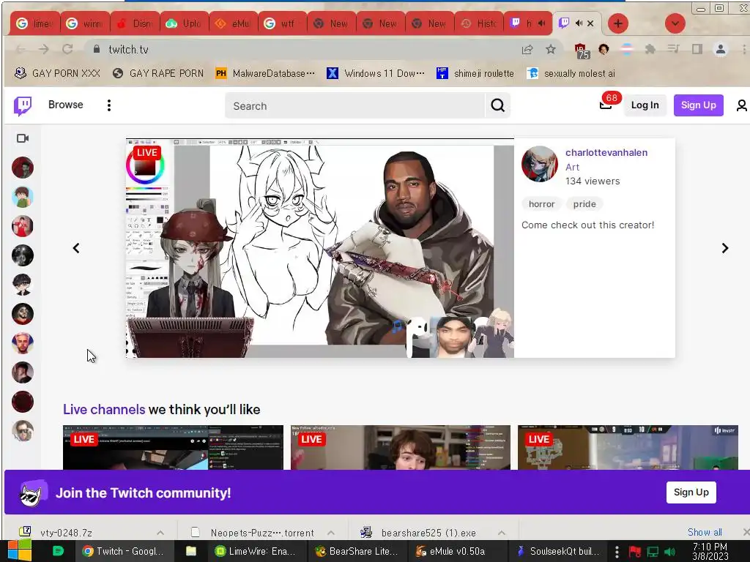Click into the Twitch Search field
The height and width of the screenshot is (562, 750).
pyautogui.click(x=355, y=105)
